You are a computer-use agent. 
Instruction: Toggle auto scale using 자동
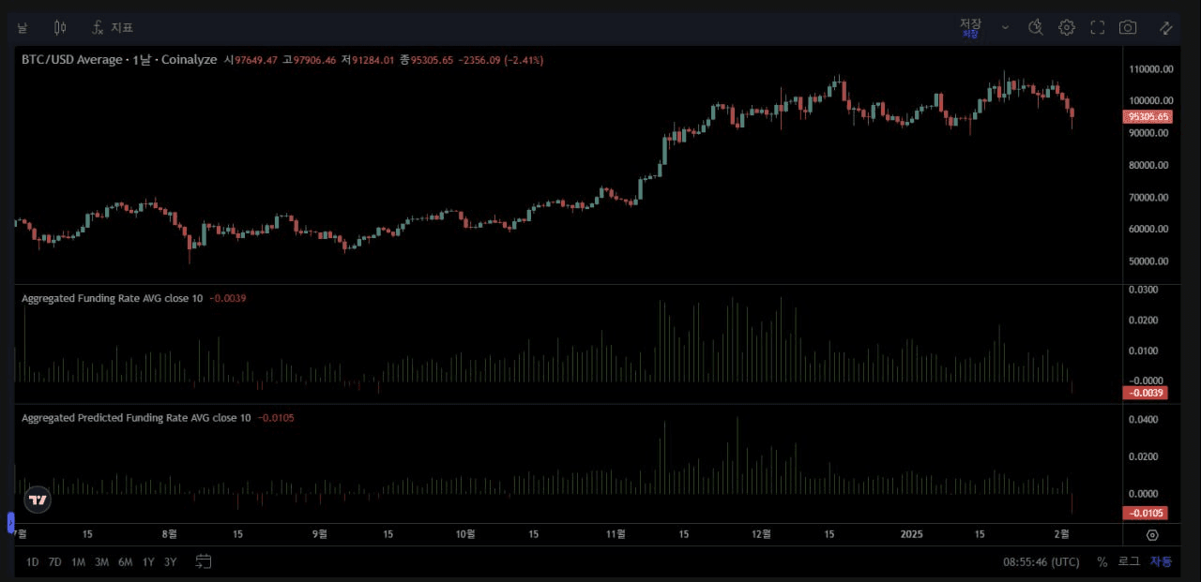coord(1160,561)
